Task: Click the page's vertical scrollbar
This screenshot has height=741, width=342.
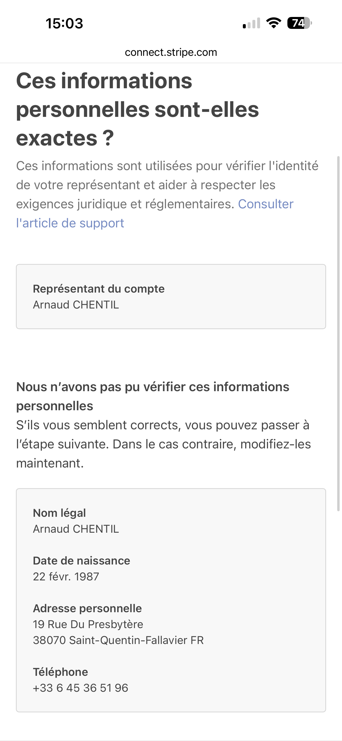Action: (x=338, y=334)
